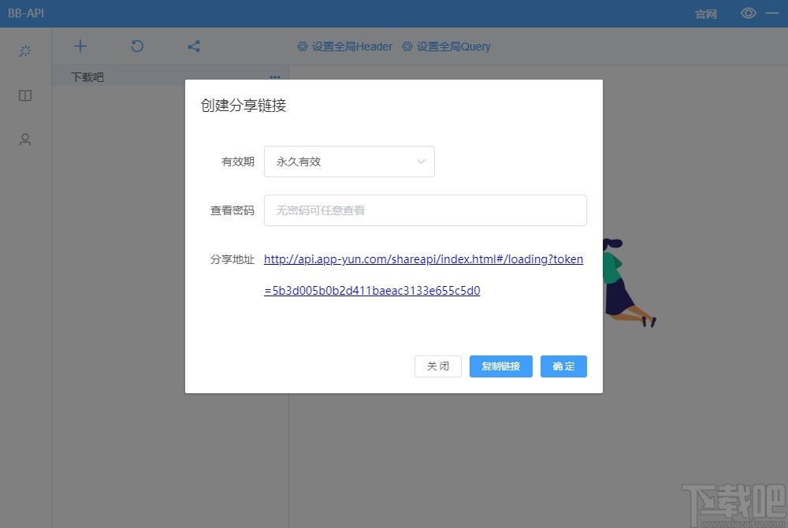The image size is (788, 528).
Task: Open the documentation book icon in sidebar
Action: pyautogui.click(x=24, y=95)
